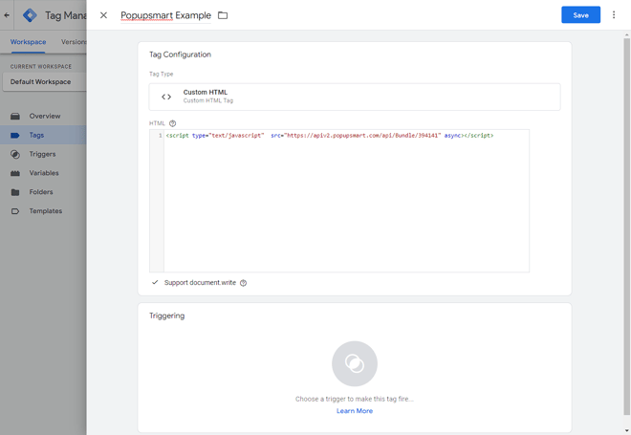Click the folder icon next to tag name
The image size is (631, 435).
(x=223, y=15)
